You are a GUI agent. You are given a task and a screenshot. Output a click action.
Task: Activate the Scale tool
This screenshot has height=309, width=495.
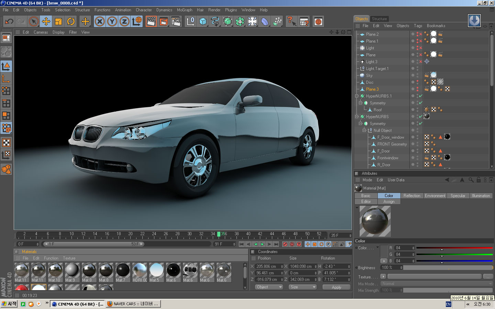coord(58,22)
